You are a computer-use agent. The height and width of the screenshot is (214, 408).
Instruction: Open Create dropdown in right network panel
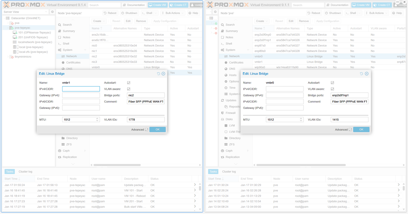[x=262, y=21]
